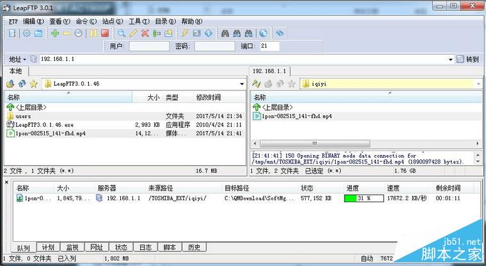Click the globe icon in the toolbar
The height and width of the screenshot is (266, 486).
[x=263, y=33]
